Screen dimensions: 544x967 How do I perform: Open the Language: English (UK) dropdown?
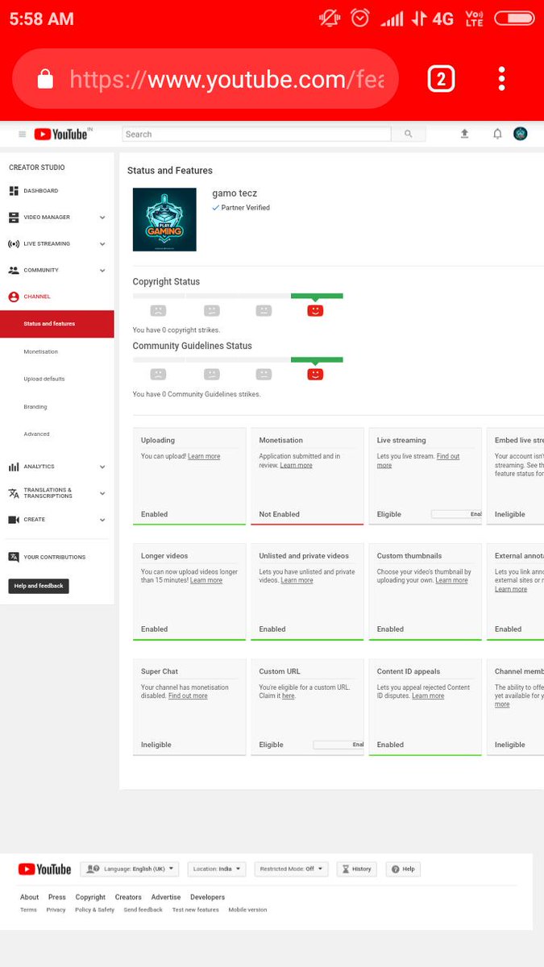coord(130,869)
